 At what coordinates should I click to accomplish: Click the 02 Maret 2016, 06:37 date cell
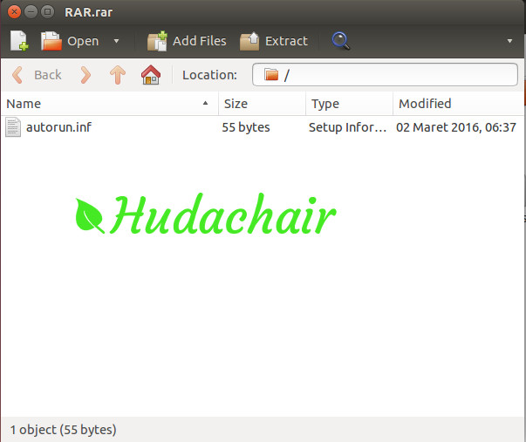(x=456, y=127)
